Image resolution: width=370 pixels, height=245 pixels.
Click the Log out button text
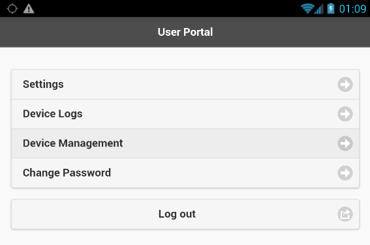(x=177, y=214)
